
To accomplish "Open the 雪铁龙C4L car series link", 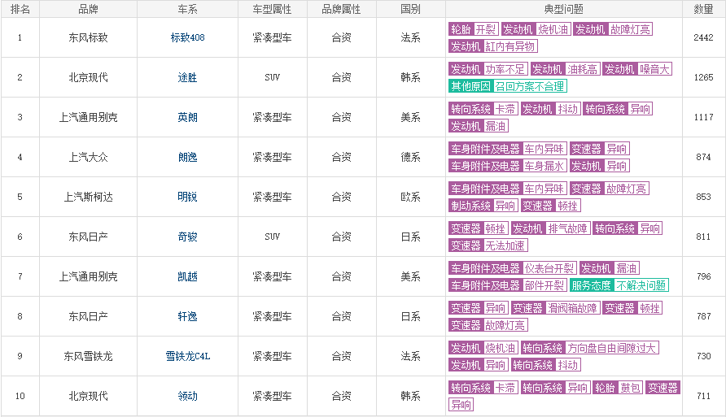I will [187, 355].
